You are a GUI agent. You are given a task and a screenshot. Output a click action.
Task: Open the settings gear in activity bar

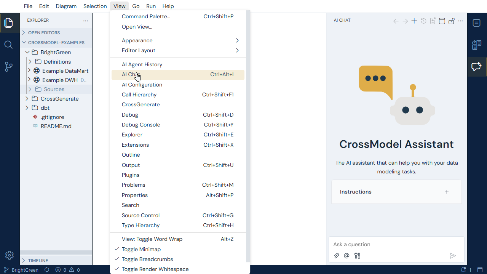[x=10, y=255]
